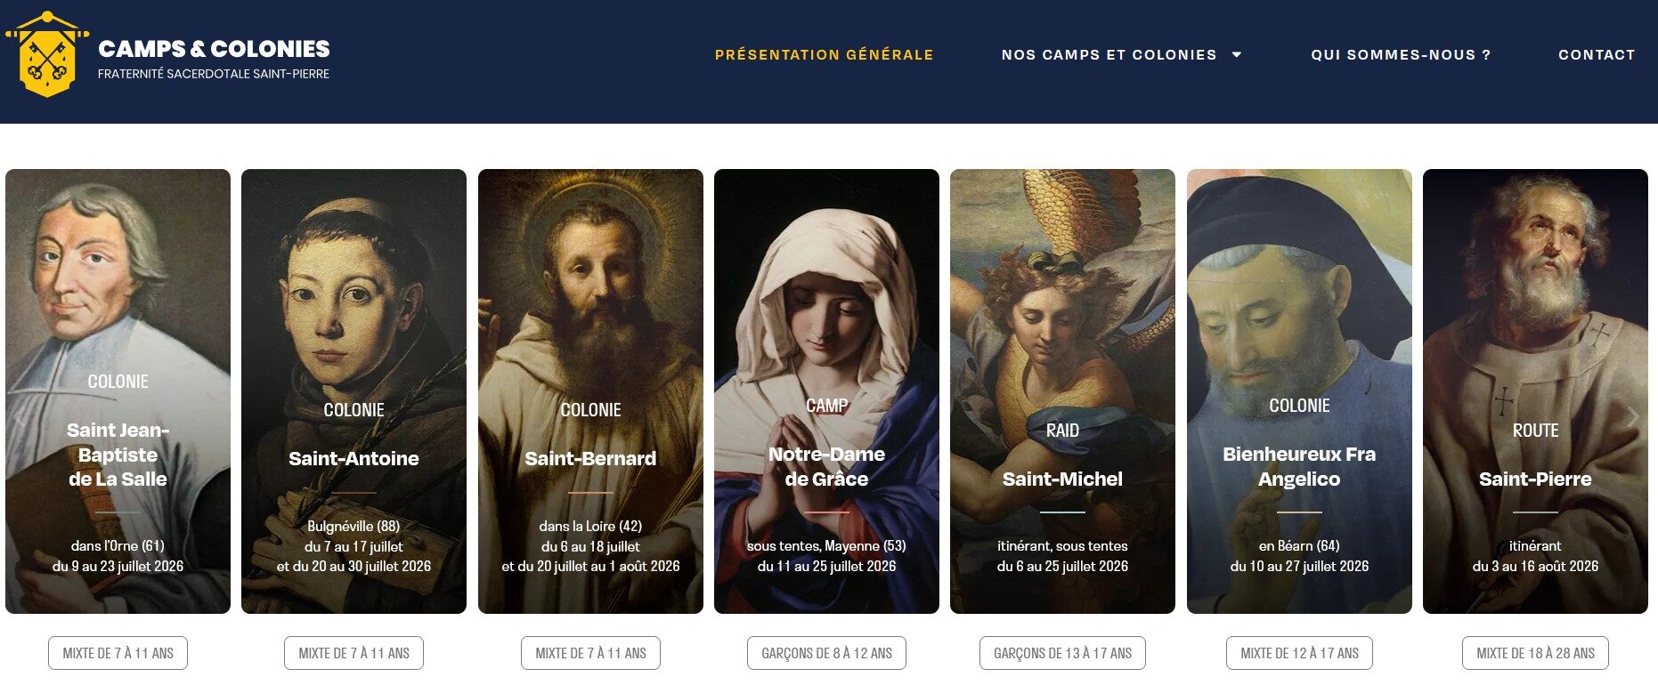Open the Contact page link
1658x685 pixels.
1597,55
